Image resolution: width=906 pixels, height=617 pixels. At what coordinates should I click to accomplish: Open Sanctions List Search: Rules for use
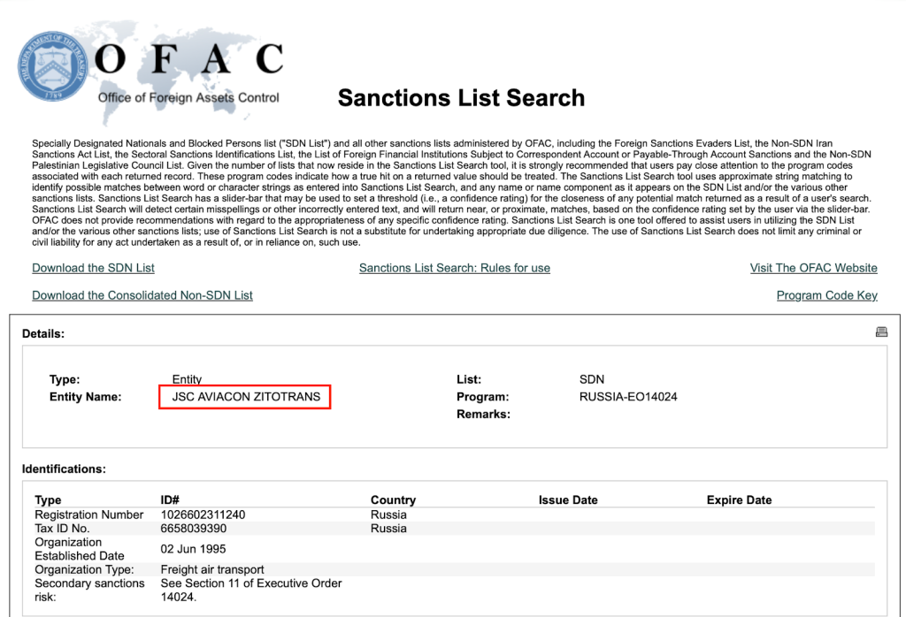(x=455, y=268)
